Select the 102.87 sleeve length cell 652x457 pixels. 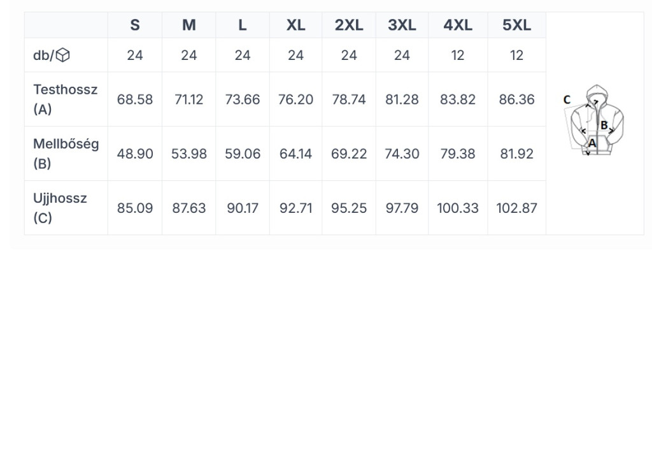pyautogui.click(x=516, y=208)
